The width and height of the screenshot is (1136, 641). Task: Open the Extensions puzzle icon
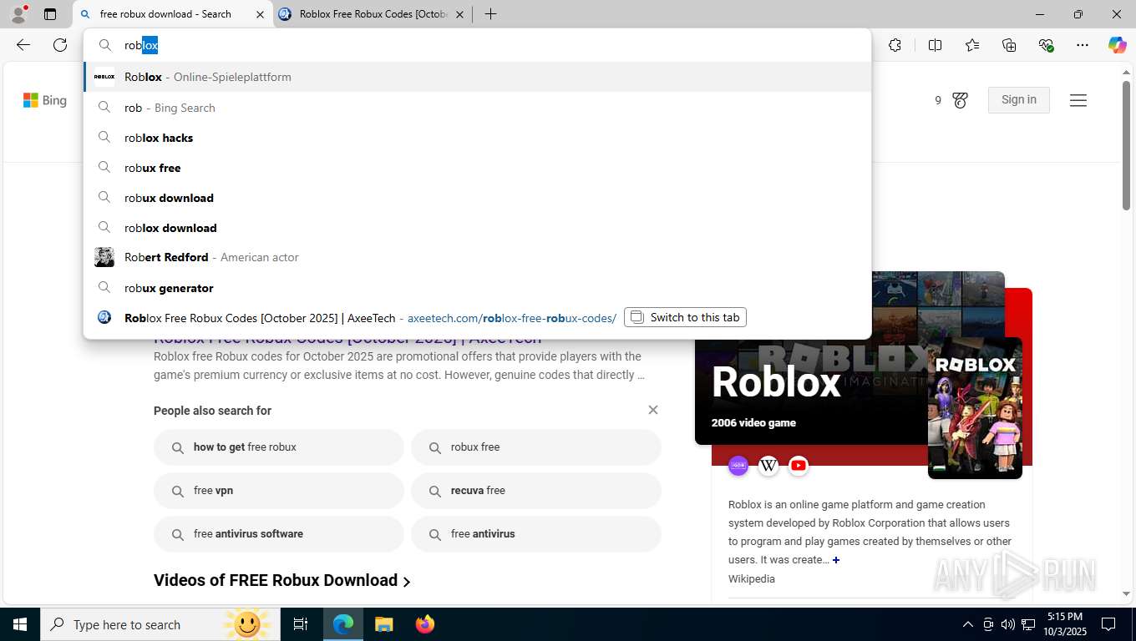coord(895,45)
